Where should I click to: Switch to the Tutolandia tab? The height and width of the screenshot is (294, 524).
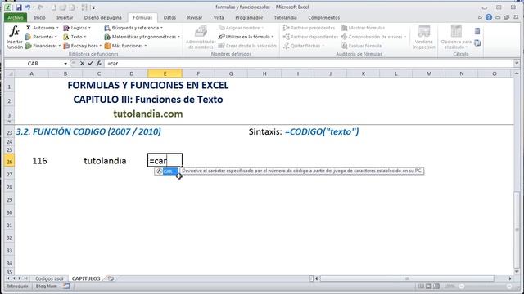pyautogui.click(x=285, y=18)
